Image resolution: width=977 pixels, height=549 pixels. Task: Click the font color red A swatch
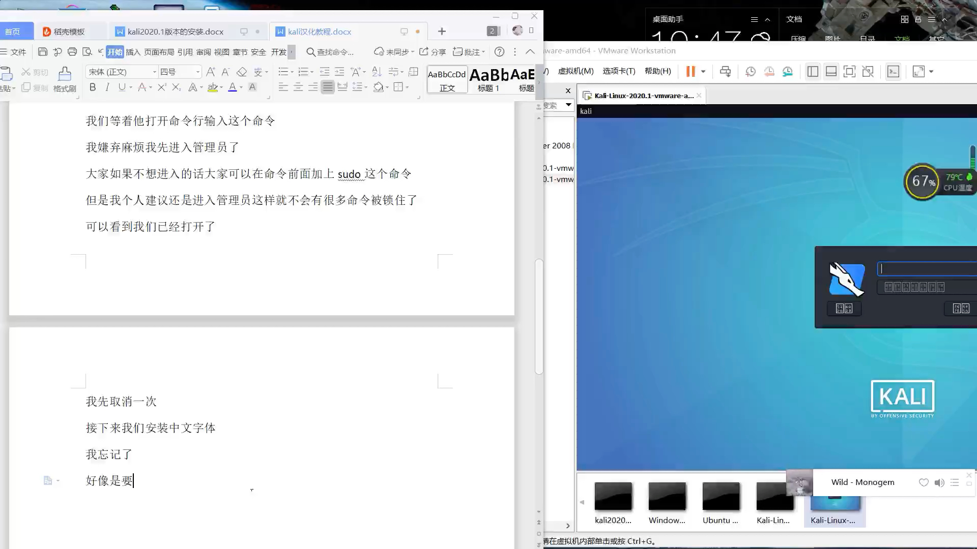[232, 87]
